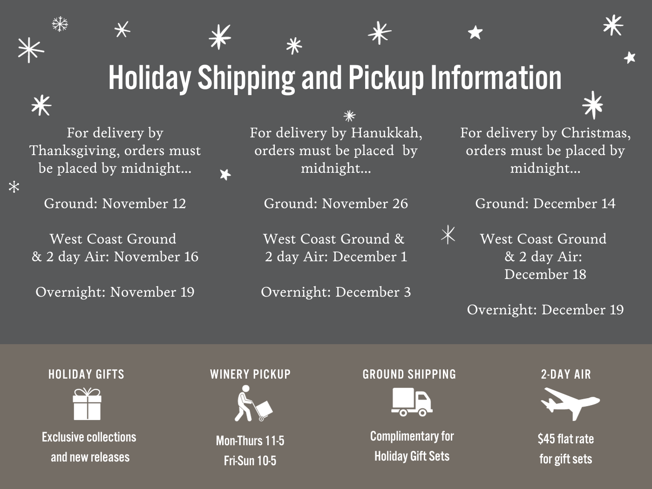Click the snowflake in the top-left corner
The height and width of the screenshot is (489, 652).
point(60,24)
